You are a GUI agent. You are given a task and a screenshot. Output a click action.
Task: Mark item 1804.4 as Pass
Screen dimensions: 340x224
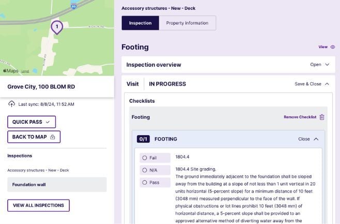coord(145,182)
